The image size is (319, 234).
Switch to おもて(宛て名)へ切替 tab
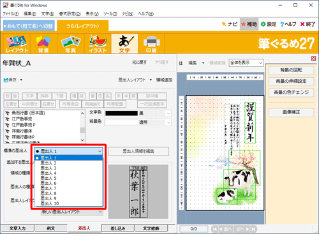coord(29,26)
